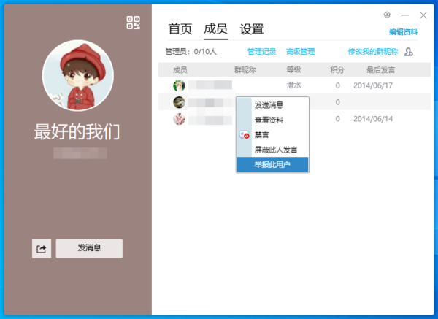Switch to the 首页 tab
This screenshot has height=319, width=438.
click(x=180, y=29)
